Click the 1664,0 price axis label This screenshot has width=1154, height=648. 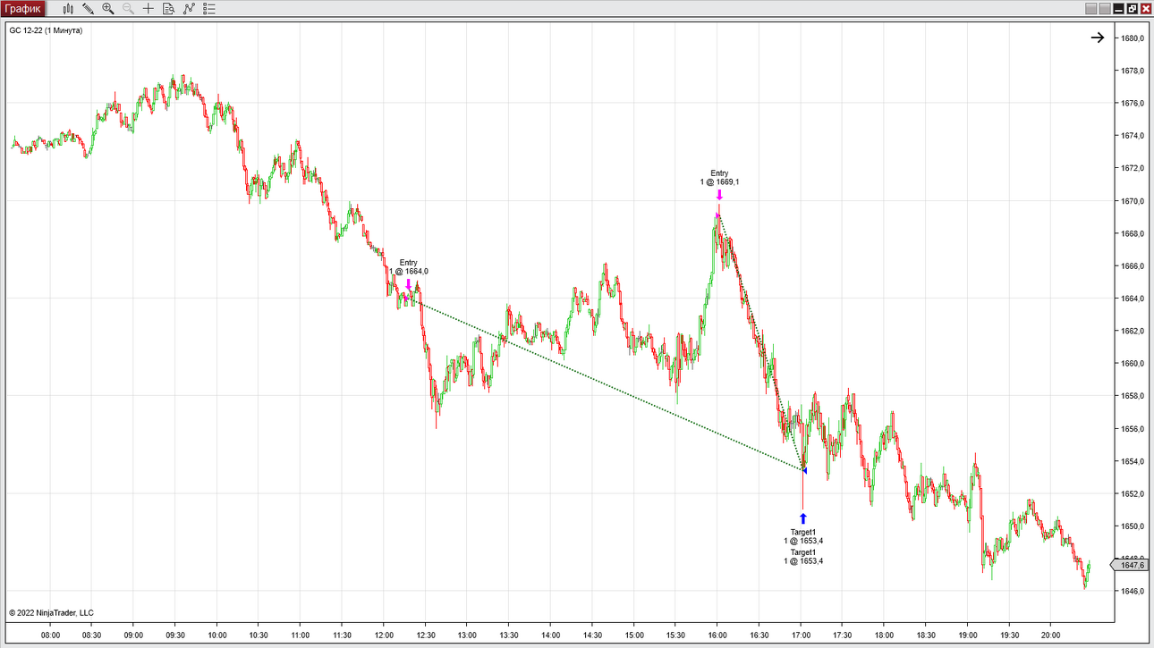[1133, 299]
